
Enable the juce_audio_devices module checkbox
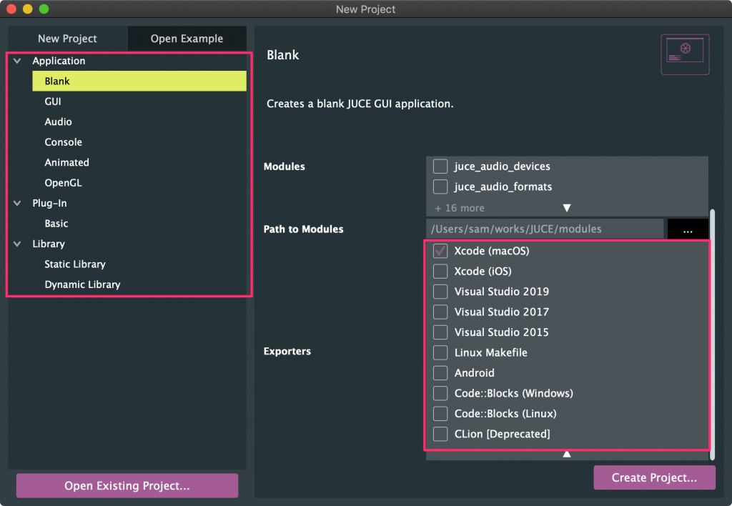point(440,167)
